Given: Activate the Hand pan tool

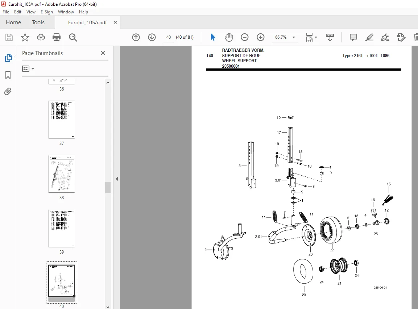Looking at the screenshot, I should click(x=228, y=37).
